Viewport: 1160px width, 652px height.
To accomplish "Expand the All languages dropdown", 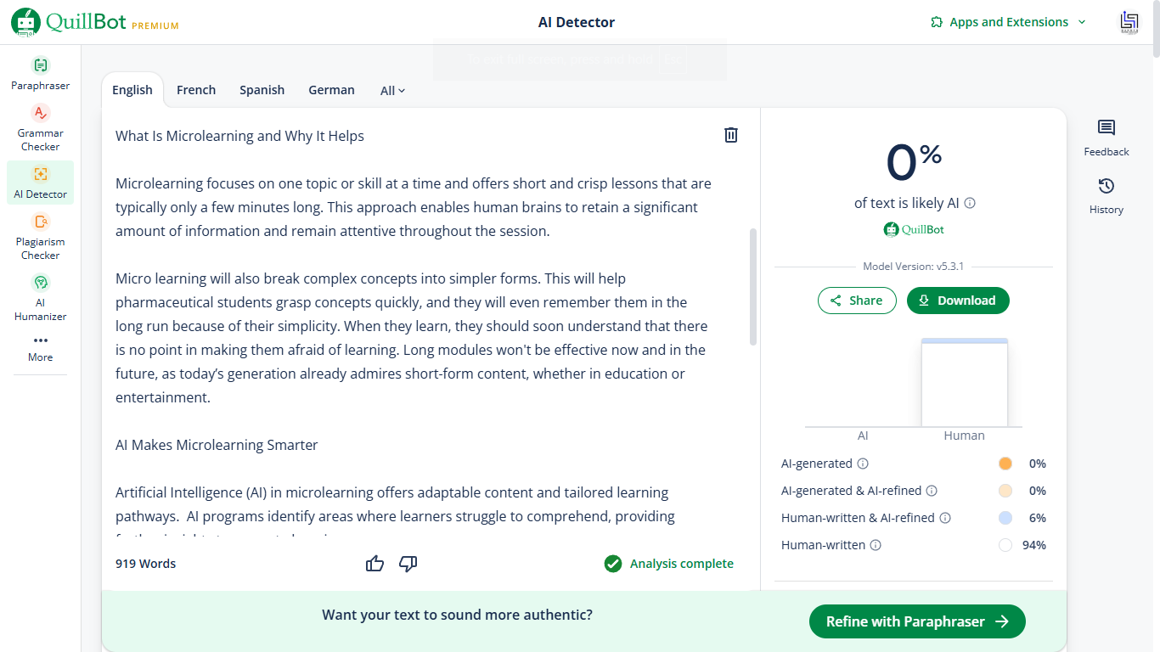I will 392,90.
